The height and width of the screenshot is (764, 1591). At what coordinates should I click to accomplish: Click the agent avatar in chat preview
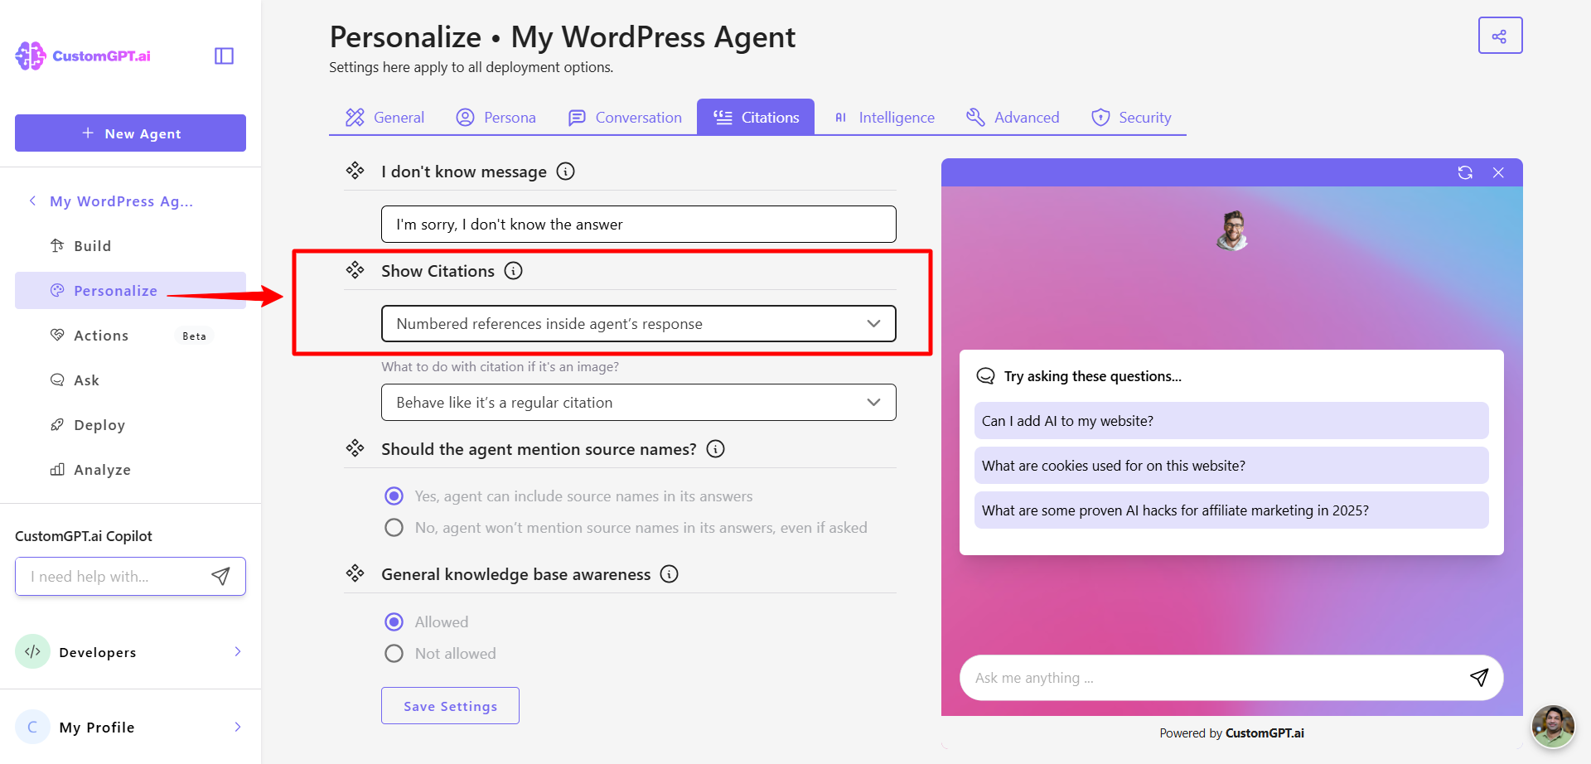pos(1232,230)
